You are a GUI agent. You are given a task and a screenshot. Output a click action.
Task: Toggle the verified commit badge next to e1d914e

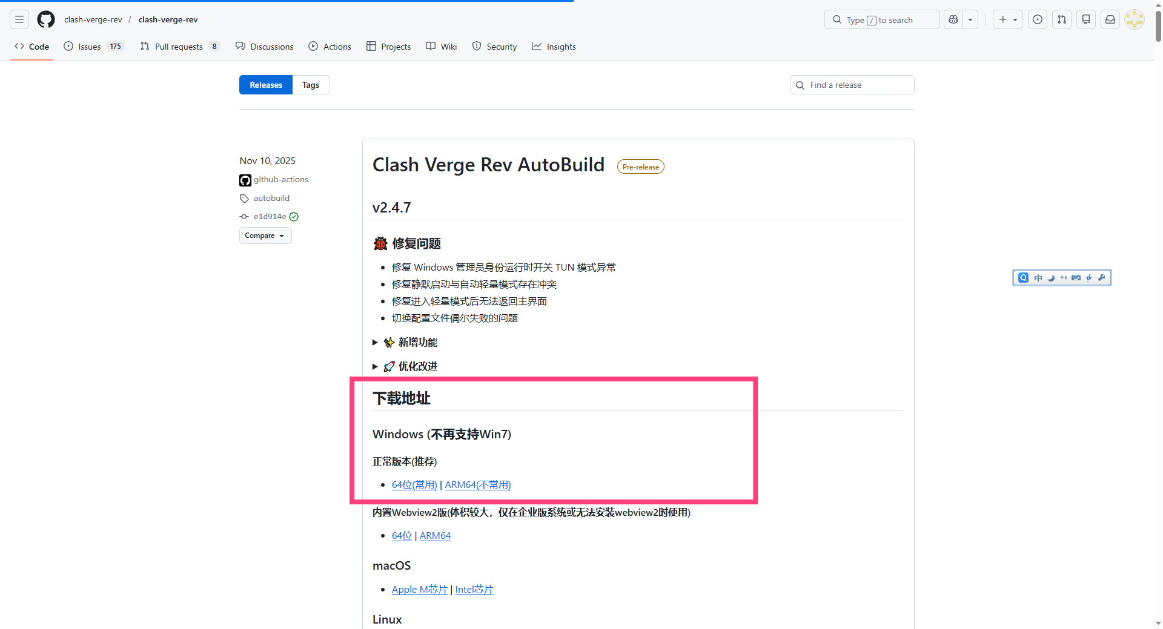click(x=293, y=216)
